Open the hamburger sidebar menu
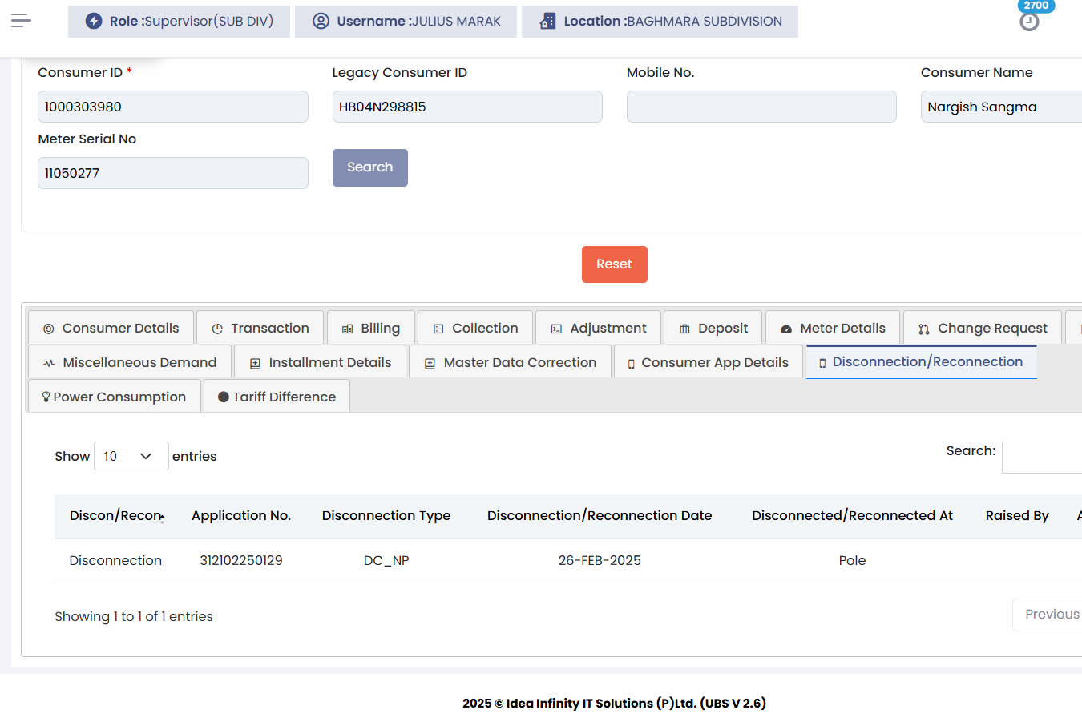 (21, 21)
